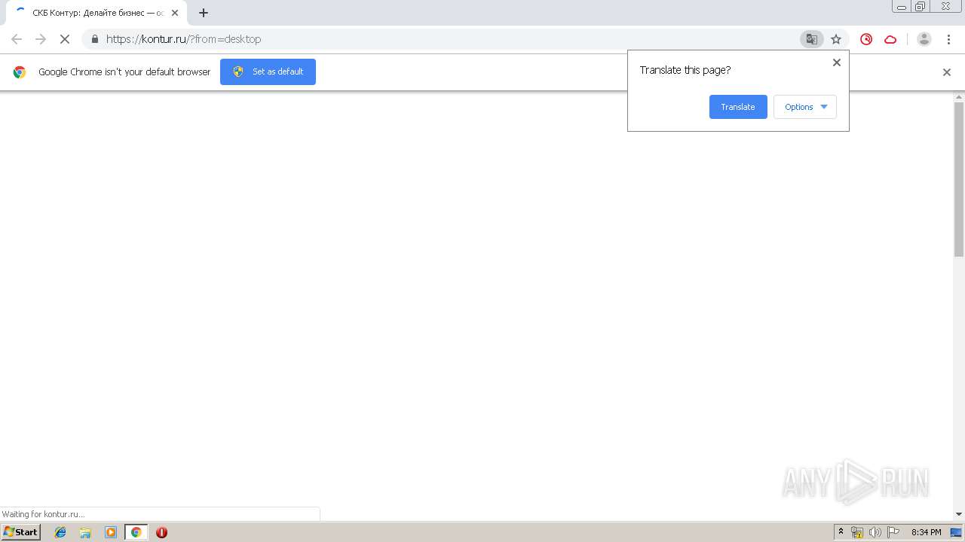The width and height of the screenshot is (965, 542).
Task: Open Chrome's three-dot menu
Action: tap(948, 39)
